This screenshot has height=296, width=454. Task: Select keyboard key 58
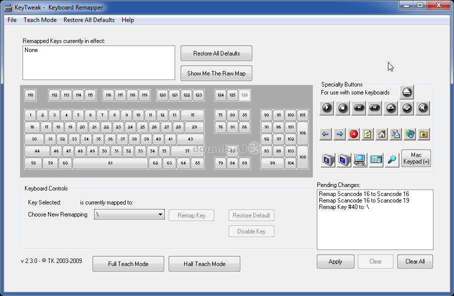(34, 163)
